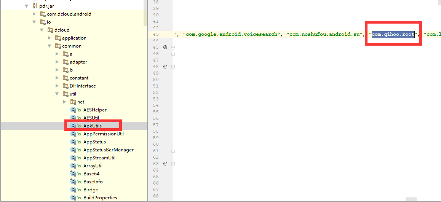The image size is (441, 202).
Task: Click the override marker on line 45
Action: coord(165,47)
